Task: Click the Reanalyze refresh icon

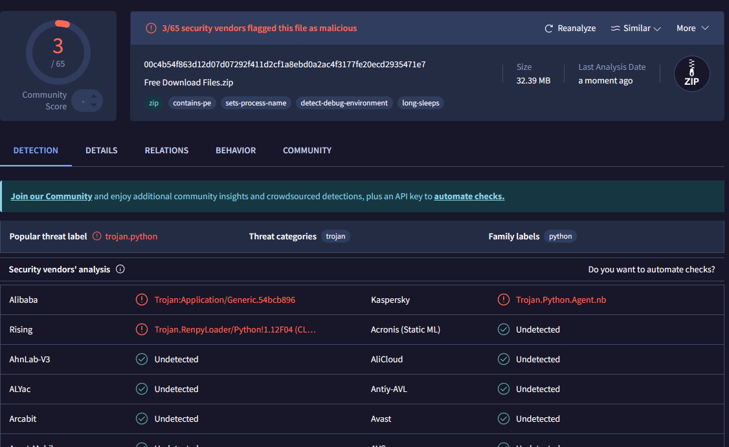Action: pos(549,28)
